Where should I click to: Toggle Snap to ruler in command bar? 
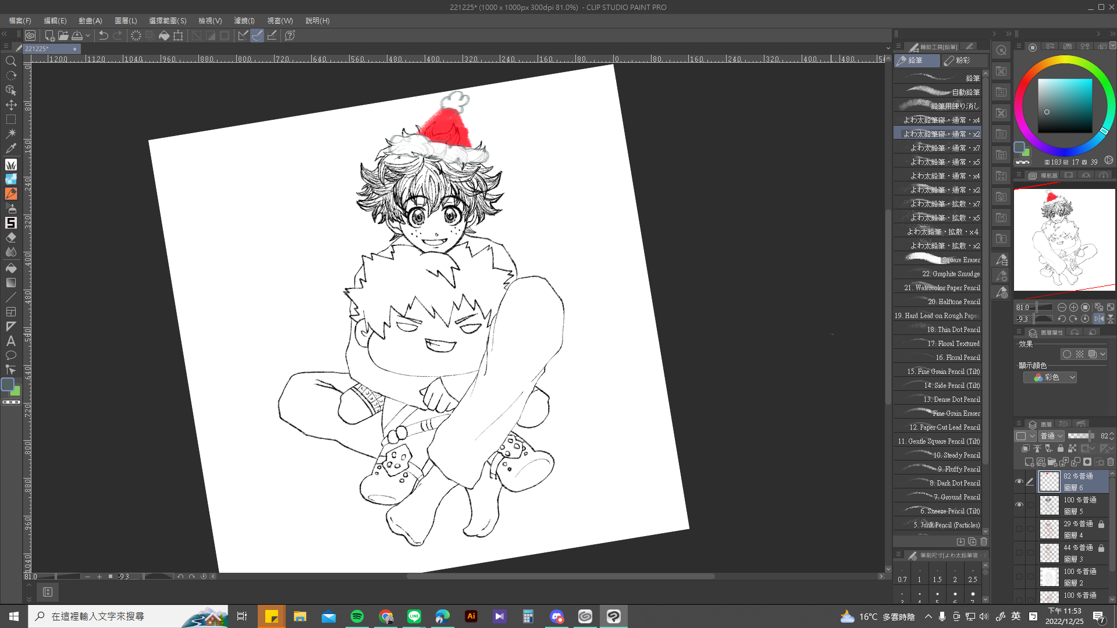coord(243,35)
